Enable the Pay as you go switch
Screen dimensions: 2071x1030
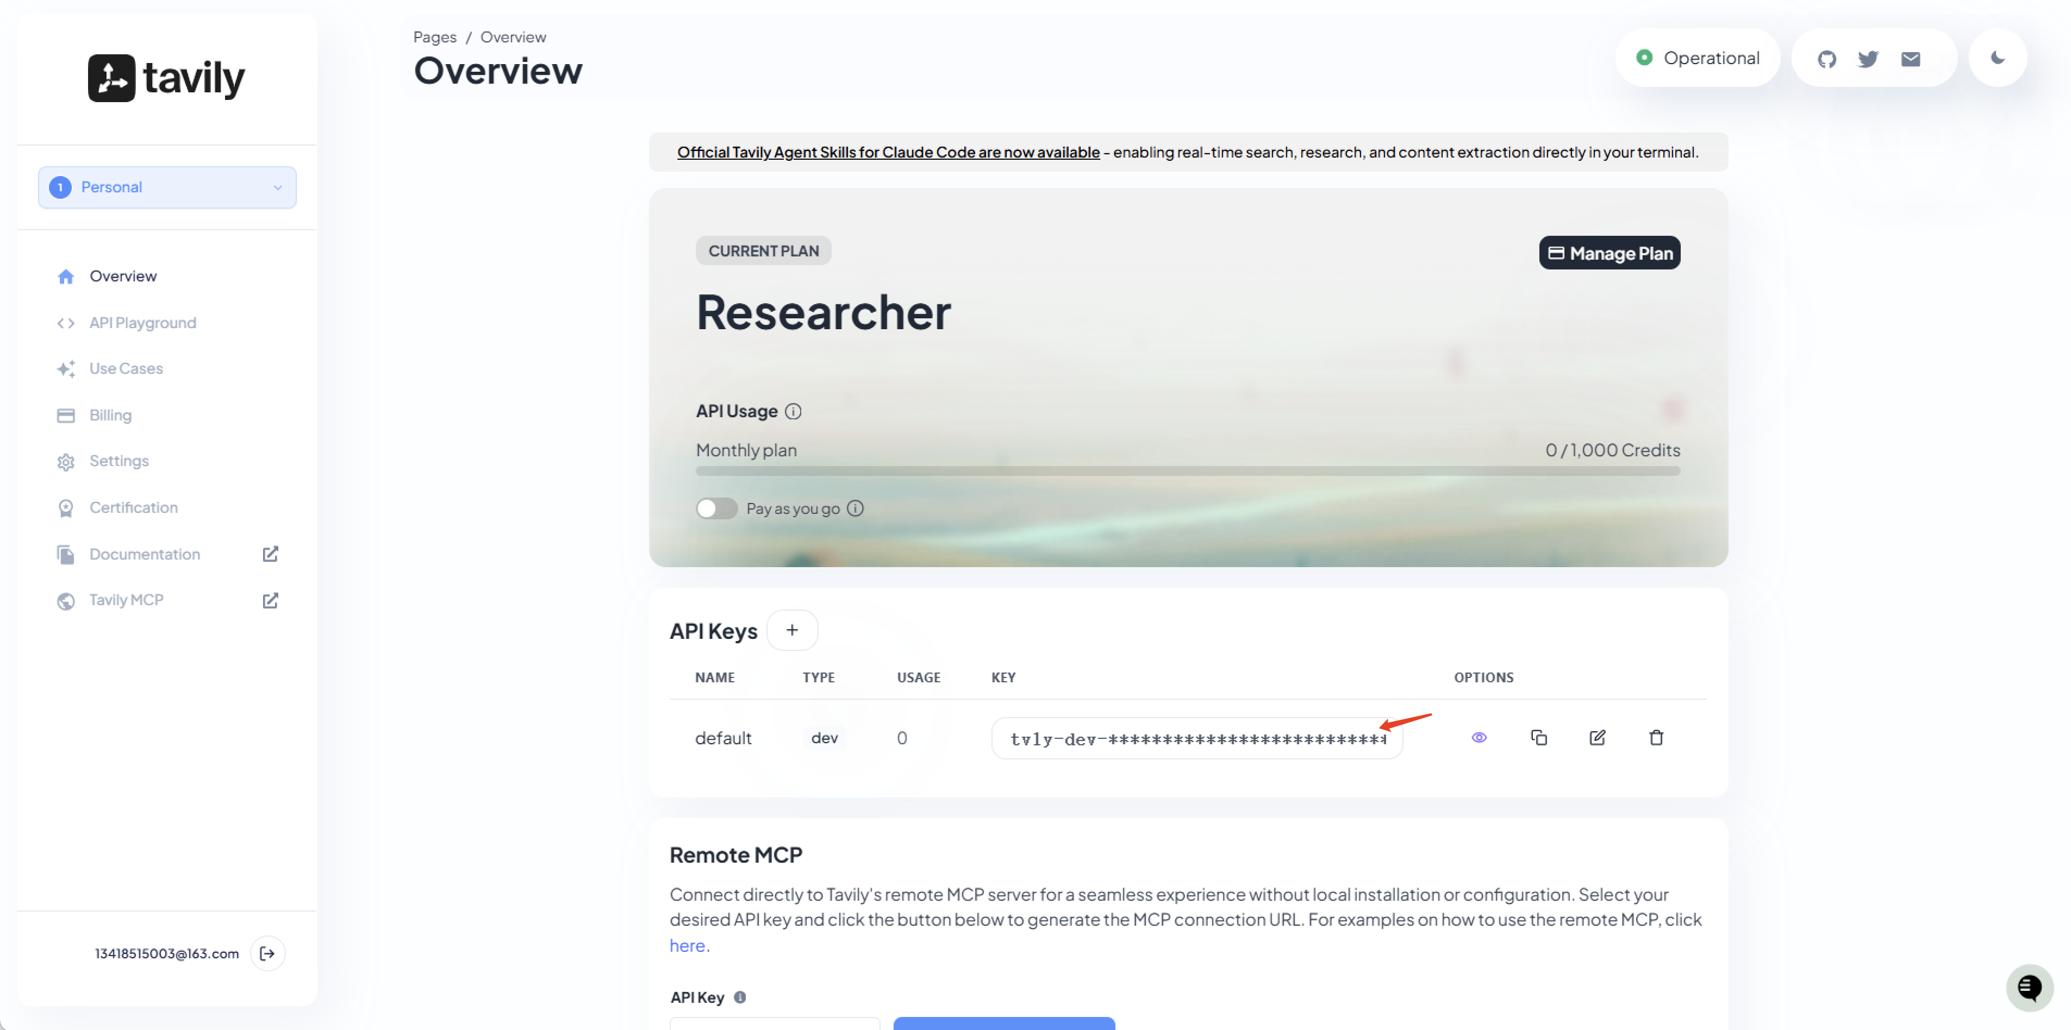[x=716, y=508]
